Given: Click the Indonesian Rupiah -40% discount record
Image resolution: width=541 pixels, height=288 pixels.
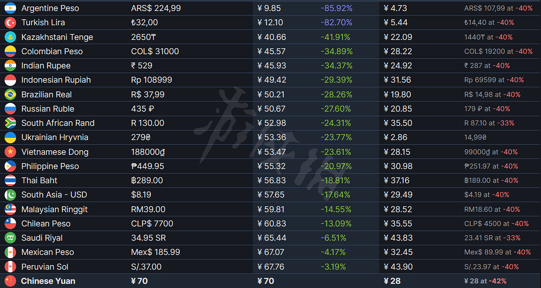Looking at the screenshot, I should (x=494, y=80).
